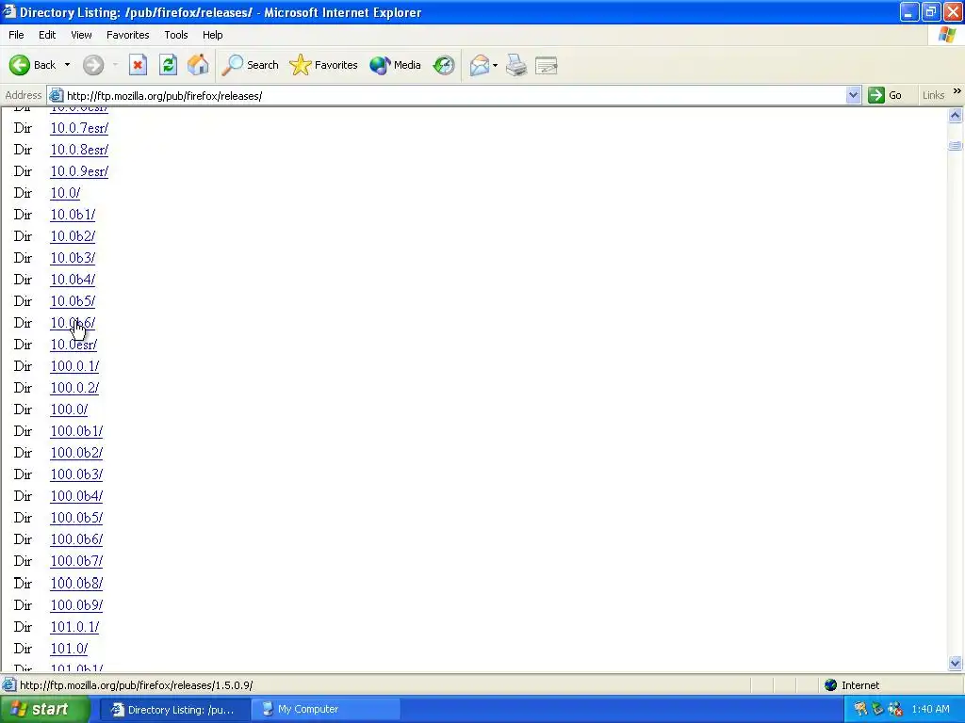965x723 pixels.
Task: Open the 10.0b1/ directory link
Action: coord(73,215)
